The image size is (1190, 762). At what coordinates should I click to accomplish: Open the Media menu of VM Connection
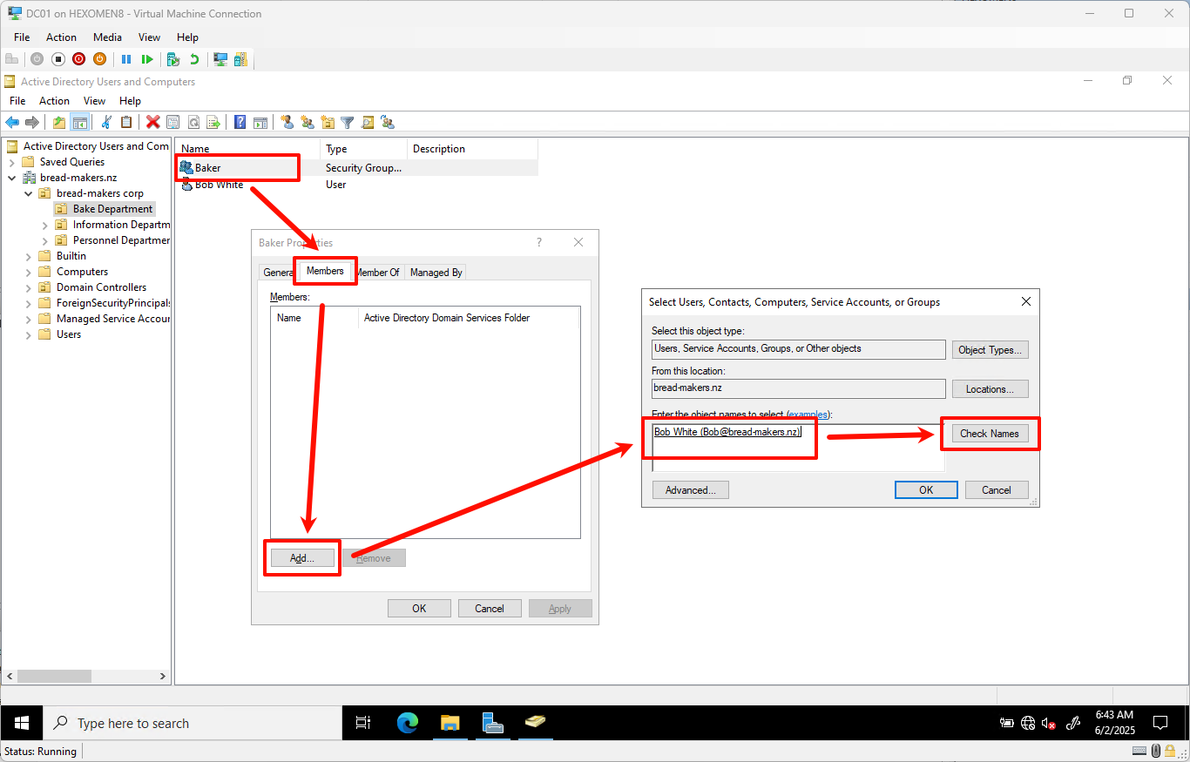[x=108, y=37]
